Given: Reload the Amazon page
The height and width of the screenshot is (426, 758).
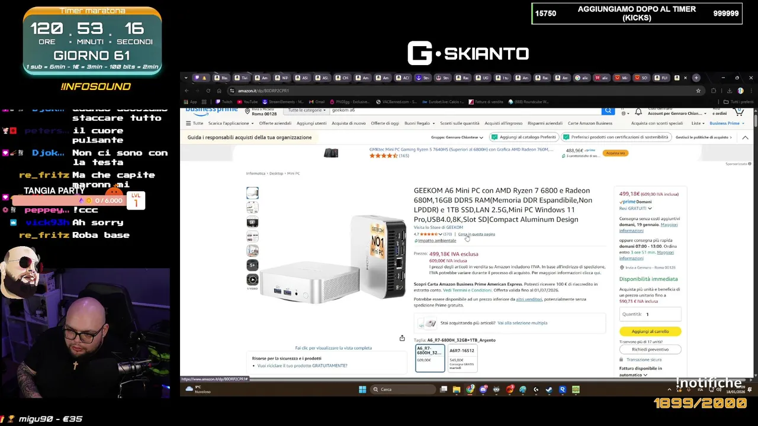Looking at the screenshot, I should click(208, 91).
